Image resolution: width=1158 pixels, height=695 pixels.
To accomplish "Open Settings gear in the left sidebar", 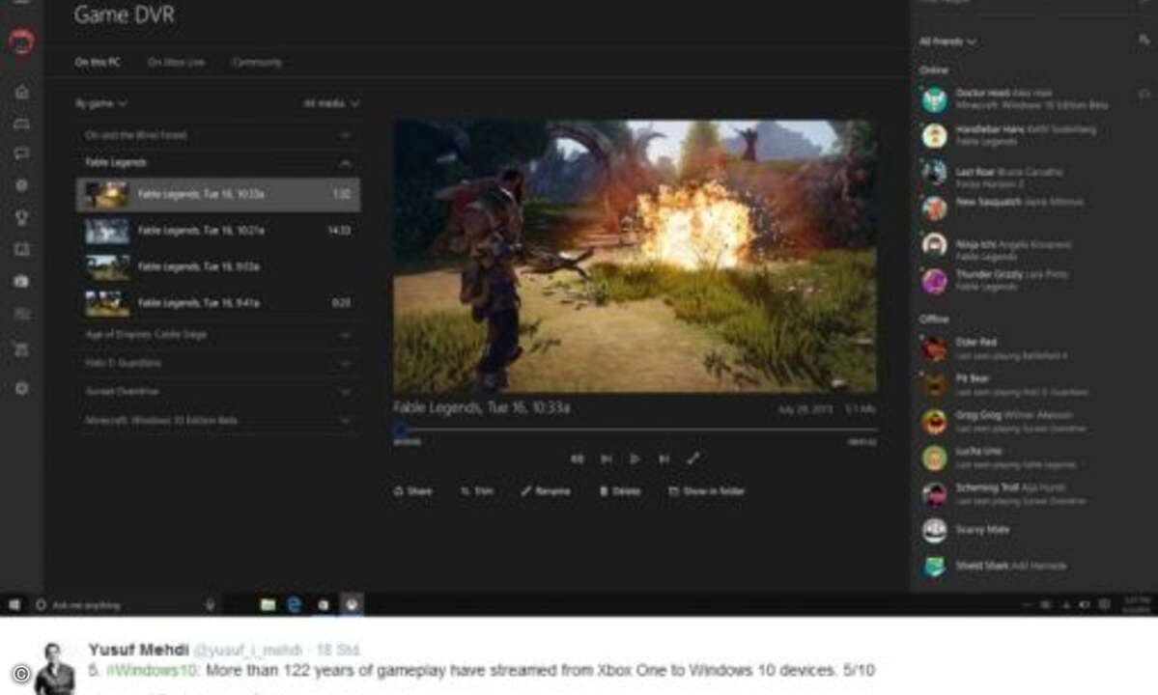I will [21, 388].
